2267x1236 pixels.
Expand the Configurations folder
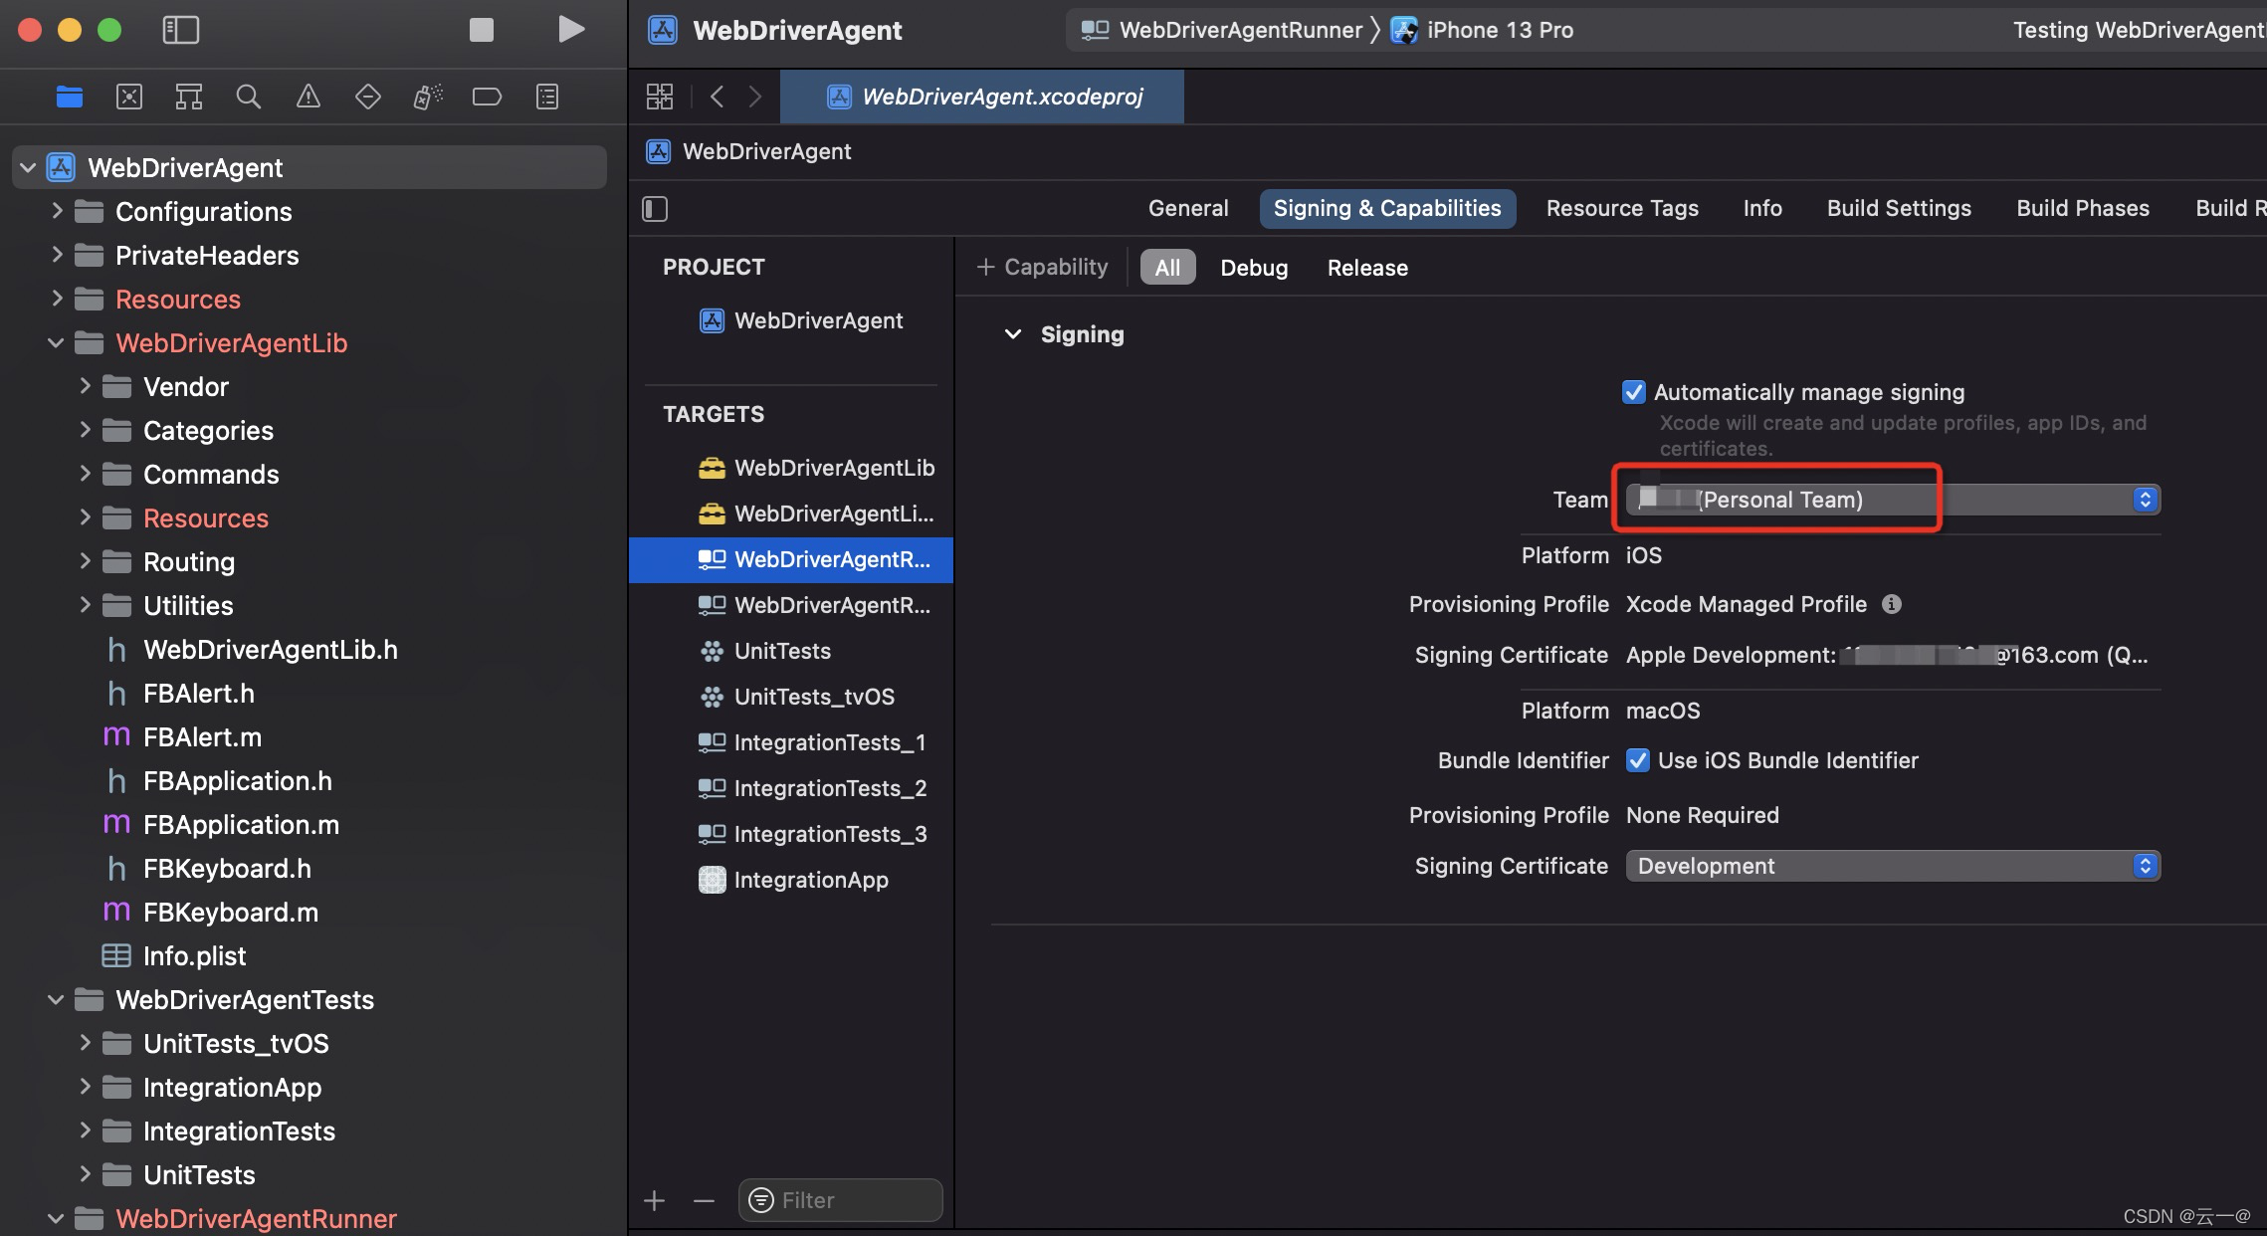point(57,211)
